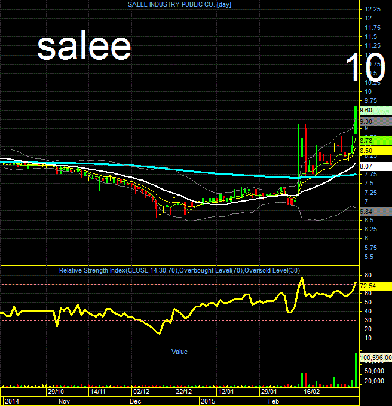
Task: Click the Relative Strength Index indicator title
Action: coord(179,271)
